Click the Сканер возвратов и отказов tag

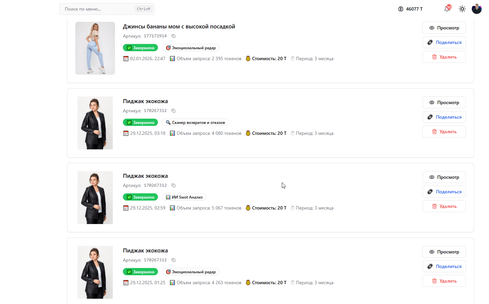195,123
